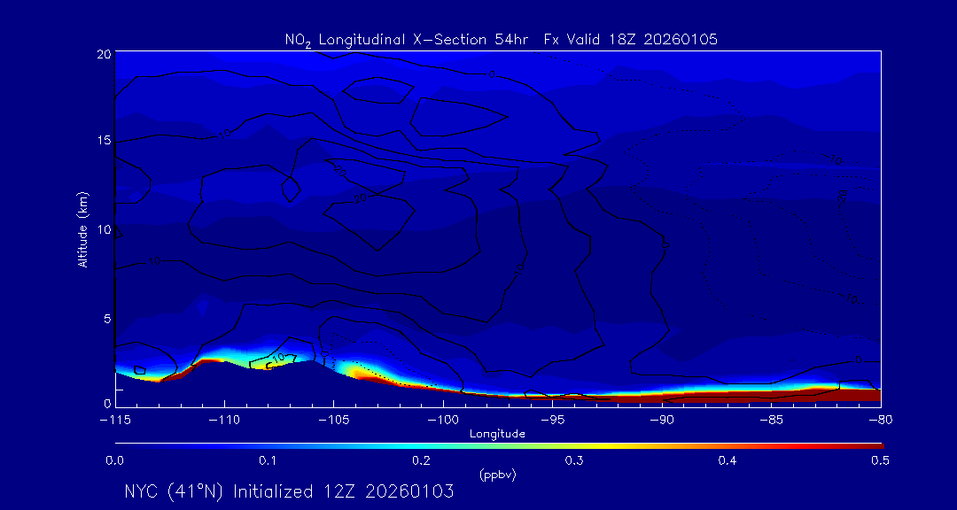Click the 'Longitude' axis label
Image resolution: width=957 pixels, height=510 pixels.
(x=497, y=435)
